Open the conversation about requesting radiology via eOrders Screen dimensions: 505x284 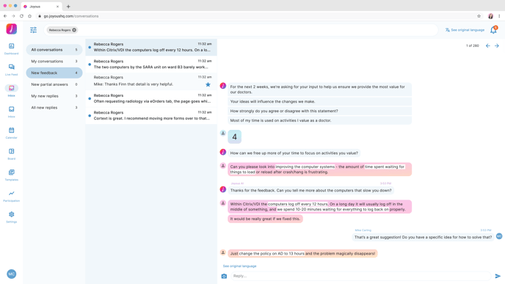151,98
